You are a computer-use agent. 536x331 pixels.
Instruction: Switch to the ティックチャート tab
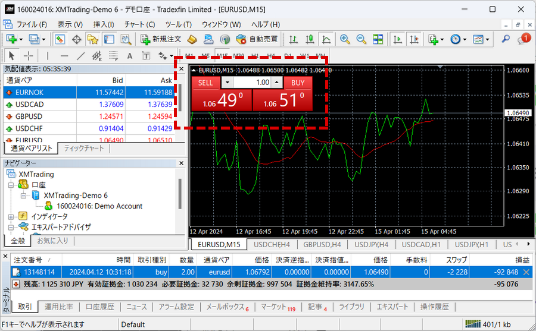[x=84, y=148]
